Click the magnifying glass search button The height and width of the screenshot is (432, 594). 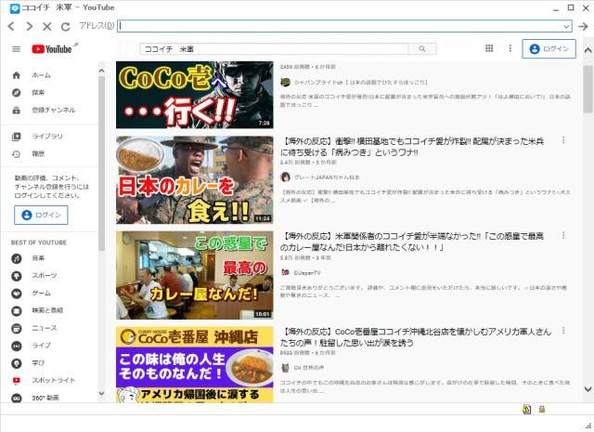pyautogui.click(x=422, y=49)
